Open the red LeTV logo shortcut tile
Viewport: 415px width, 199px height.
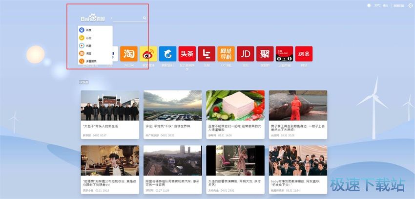pyautogui.click(x=207, y=54)
